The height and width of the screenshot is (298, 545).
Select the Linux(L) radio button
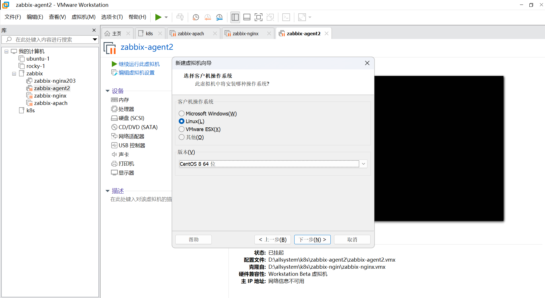182,121
